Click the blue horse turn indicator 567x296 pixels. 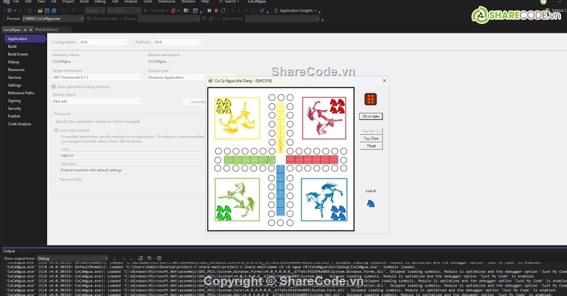pos(371,203)
